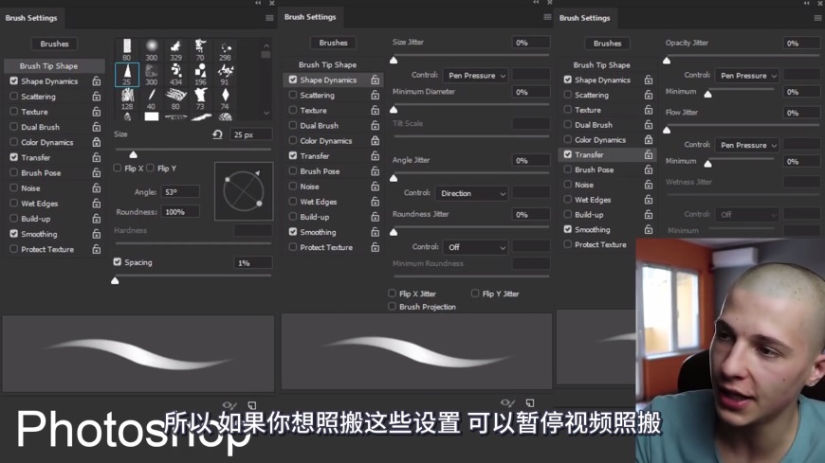This screenshot has height=463, width=825.
Task: Click the Size Jitter slider handle
Action: click(394, 61)
